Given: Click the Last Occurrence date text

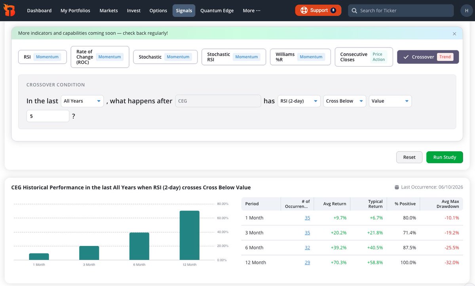Looking at the screenshot, I should coord(432,187).
